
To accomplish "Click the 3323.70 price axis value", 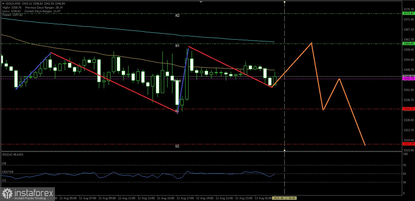I will [409, 130].
